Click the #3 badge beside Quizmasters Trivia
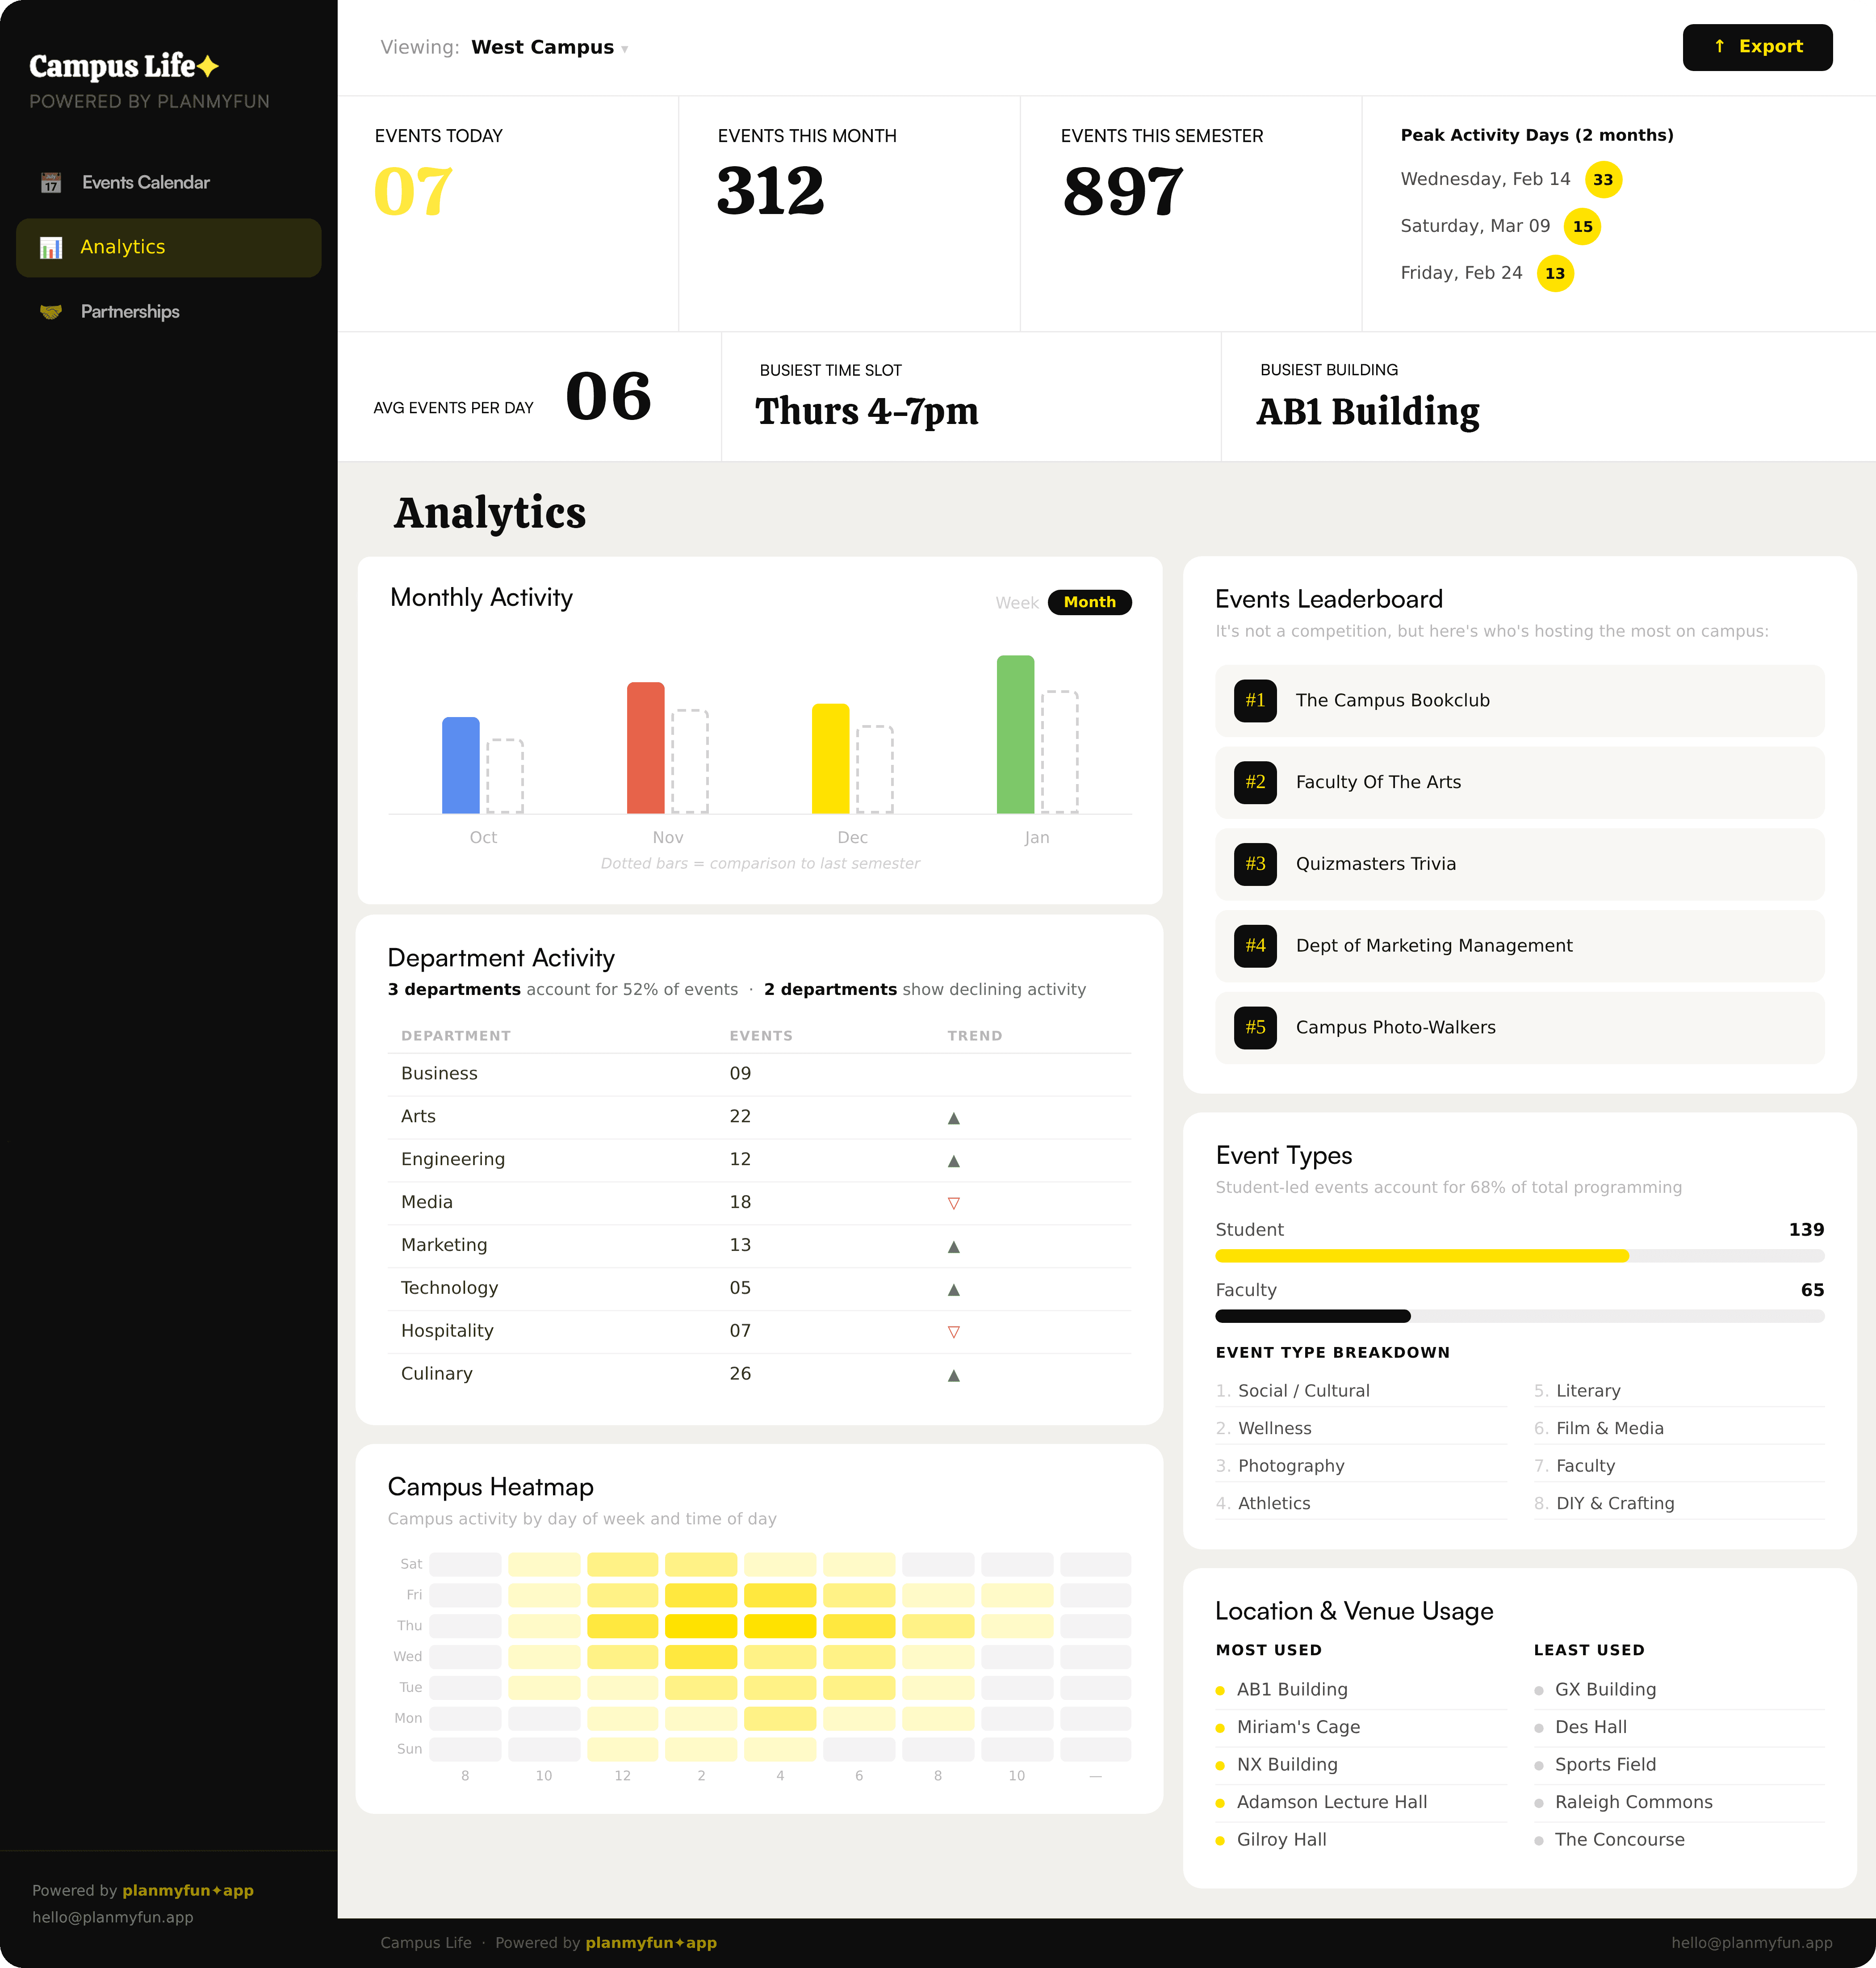This screenshot has width=1876, height=1968. (1255, 864)
